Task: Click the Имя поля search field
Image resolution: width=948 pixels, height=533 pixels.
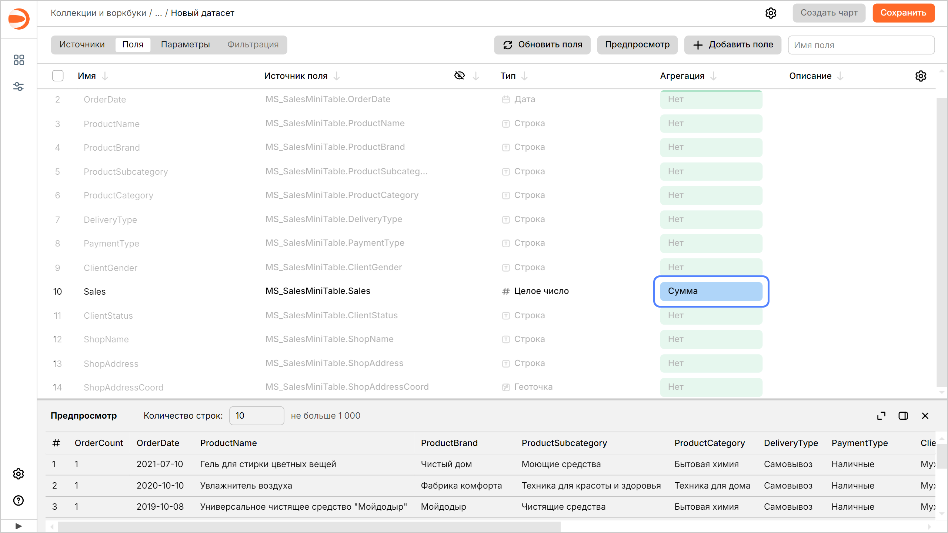Action: (861, 45)
